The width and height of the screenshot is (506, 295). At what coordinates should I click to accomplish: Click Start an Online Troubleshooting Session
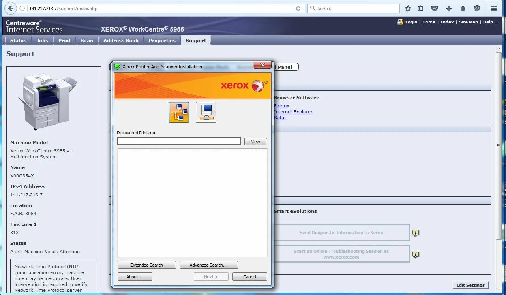click(341, 254)
